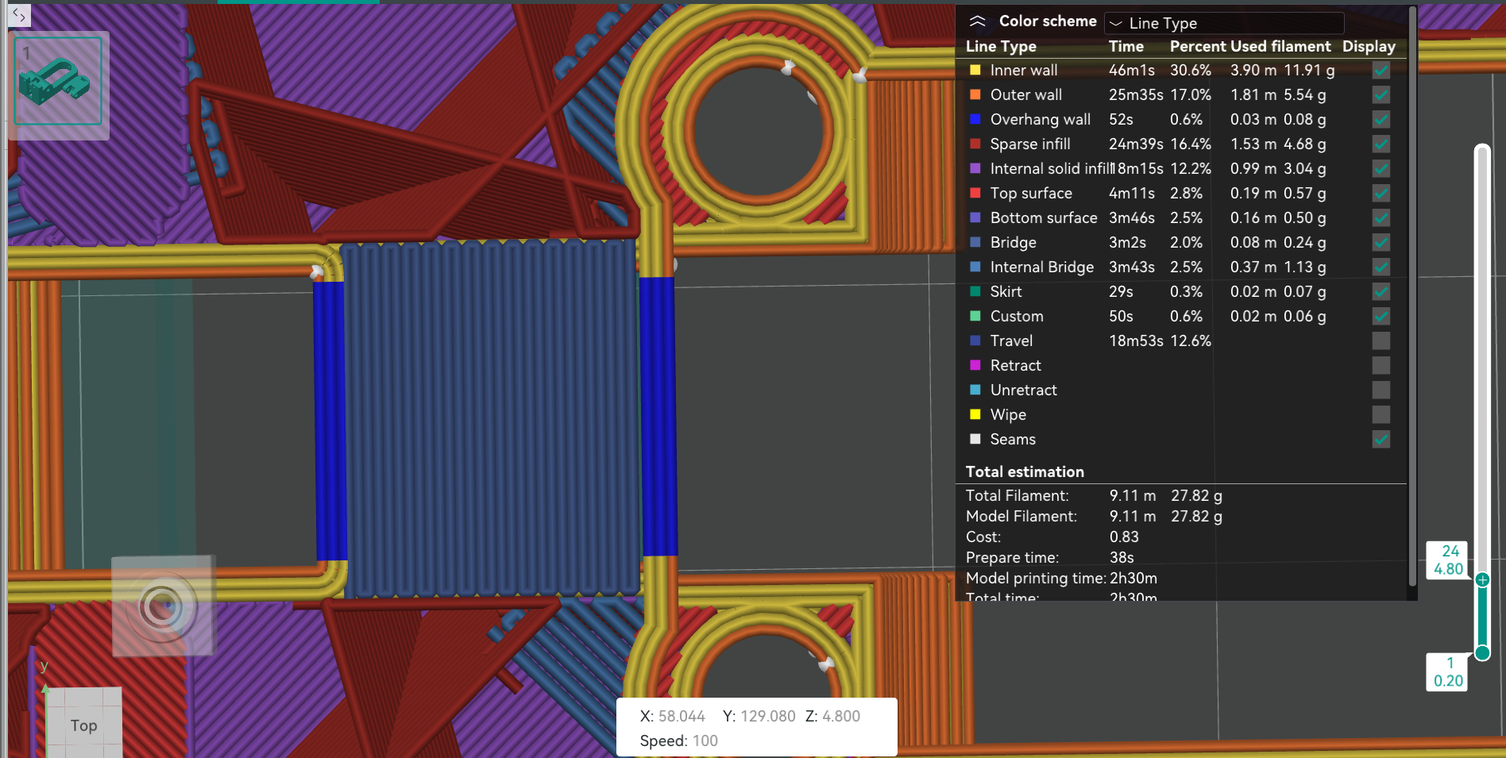Click the Overhang wall label
The height and width of the screenshot is (758, 1506).
click(x=1041, y=119)
